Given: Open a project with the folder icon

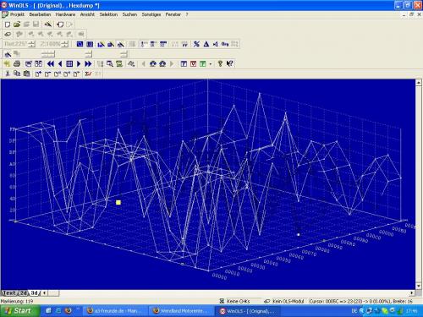Looking at the screenshot, I should point(17,25).
